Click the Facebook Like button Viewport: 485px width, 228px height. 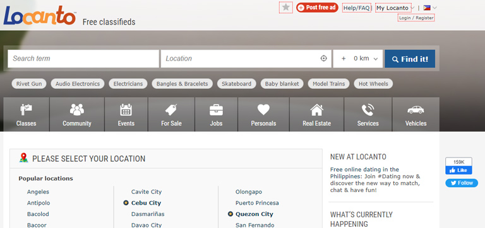(458, 170)
